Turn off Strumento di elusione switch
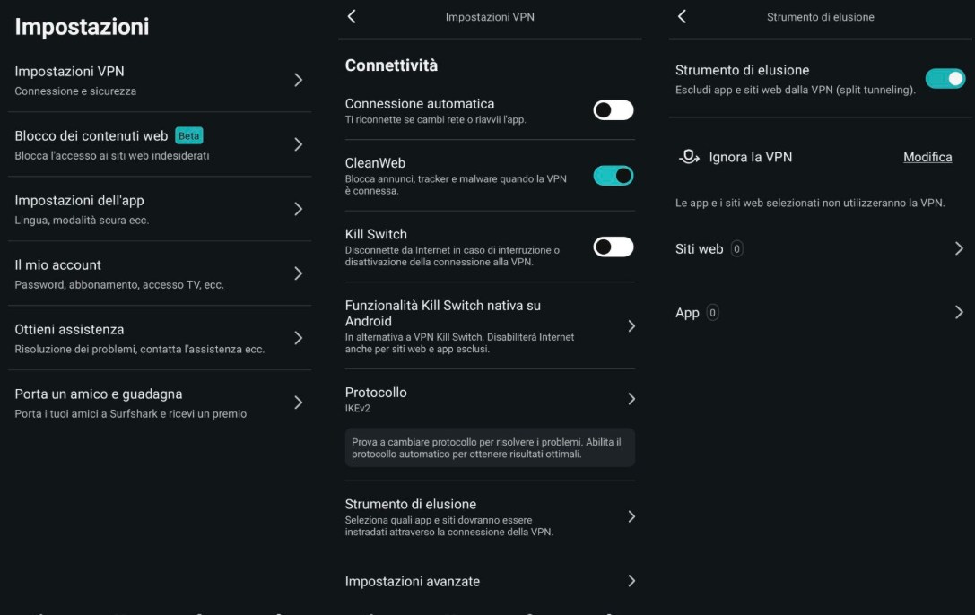 click(x=945, y=79)
